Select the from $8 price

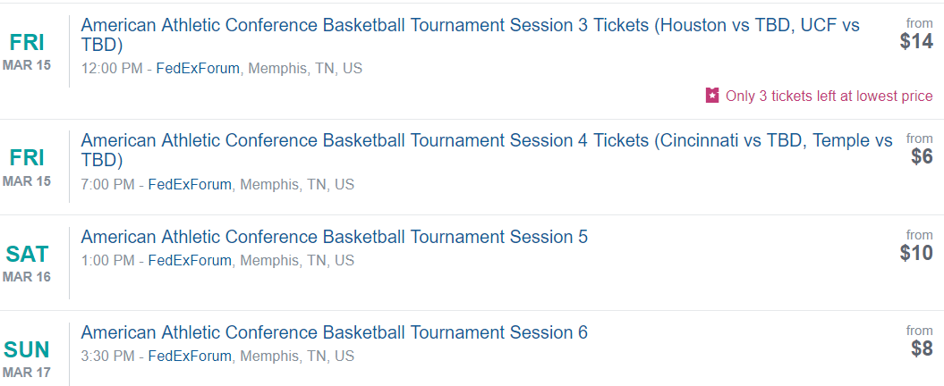pyautogui.click(x=919, y=341)
